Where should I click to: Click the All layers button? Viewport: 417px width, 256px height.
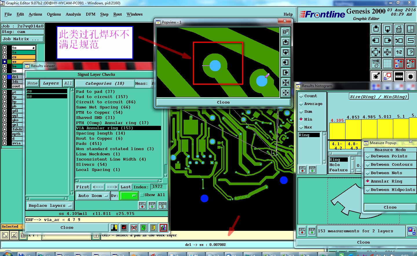click(x=68, y=83)
